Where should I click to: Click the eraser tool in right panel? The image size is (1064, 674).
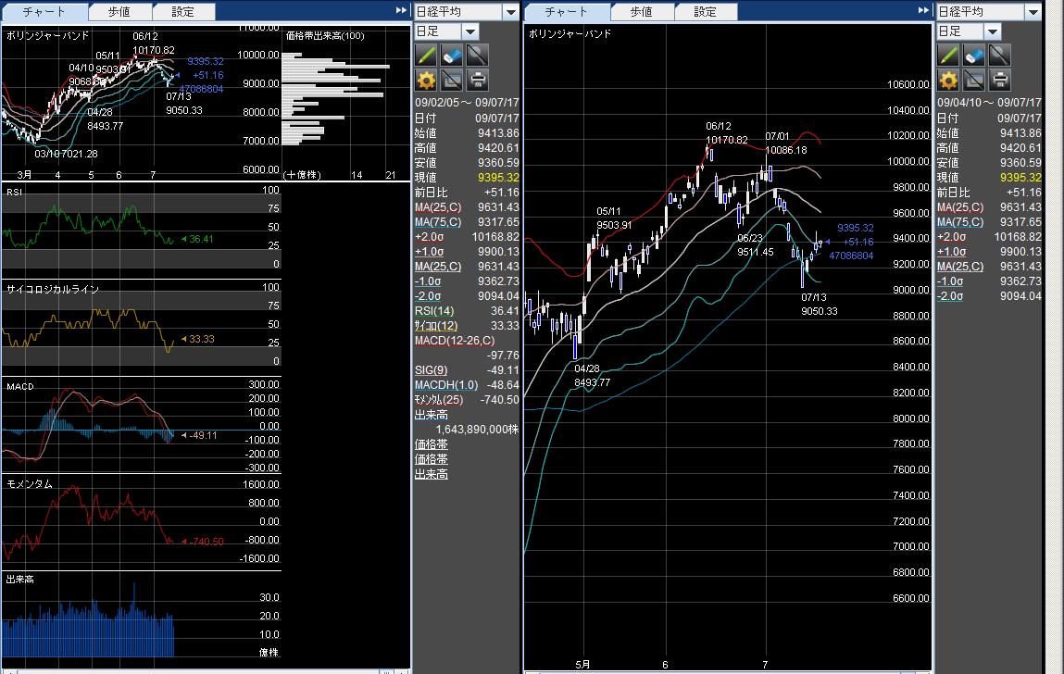[x=974, y=56]
